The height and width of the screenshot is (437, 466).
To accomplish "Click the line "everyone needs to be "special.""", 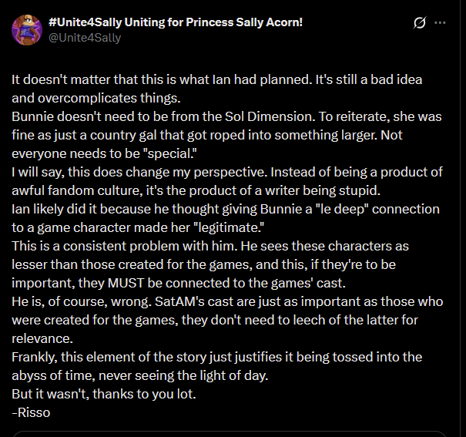I will [104, 153].
